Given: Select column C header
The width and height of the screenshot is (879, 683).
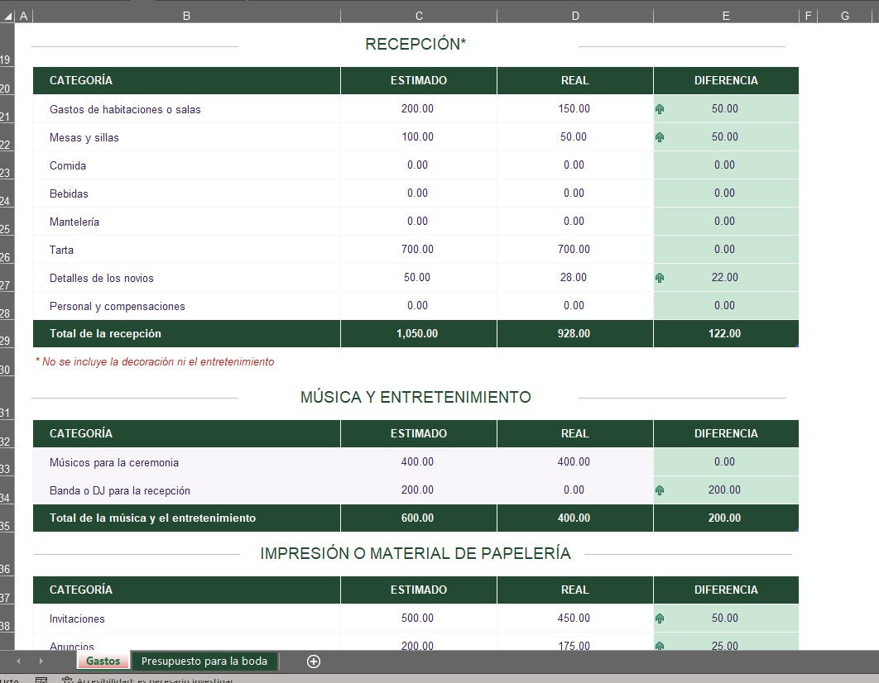Looking at the screenshot, I should [x=419, y=17].
